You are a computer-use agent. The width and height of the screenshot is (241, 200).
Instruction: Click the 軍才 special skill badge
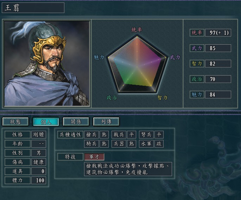(x=94, y=157)
